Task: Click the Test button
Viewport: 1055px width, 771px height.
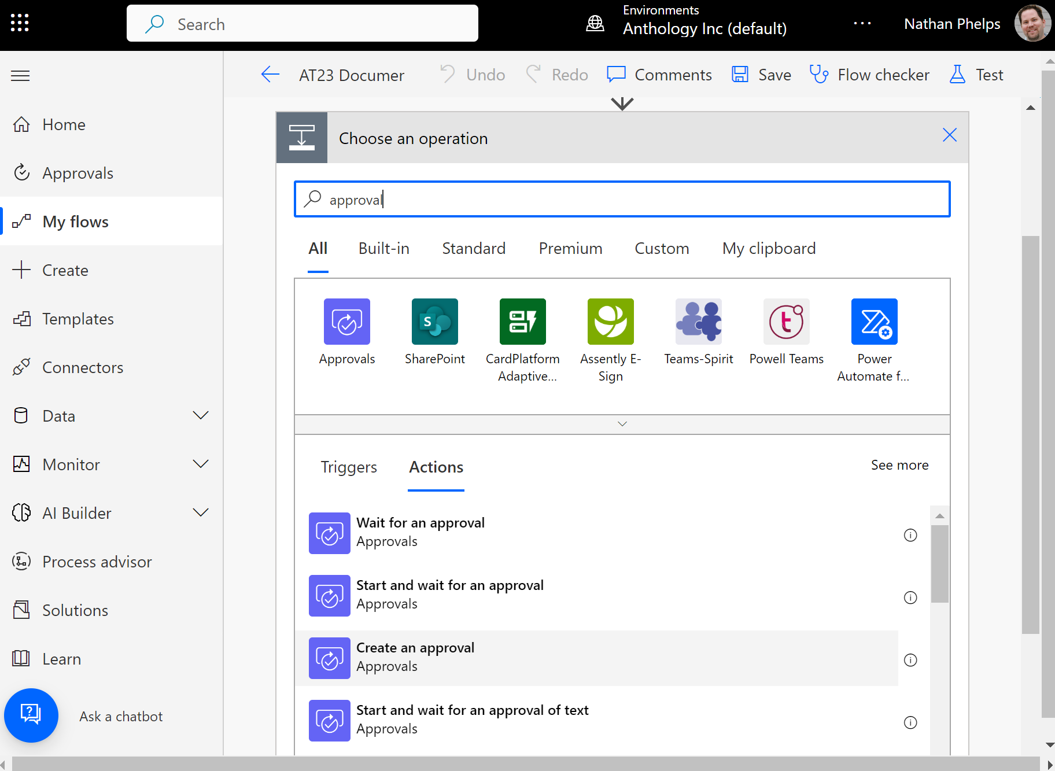Action: click(977, 75)
